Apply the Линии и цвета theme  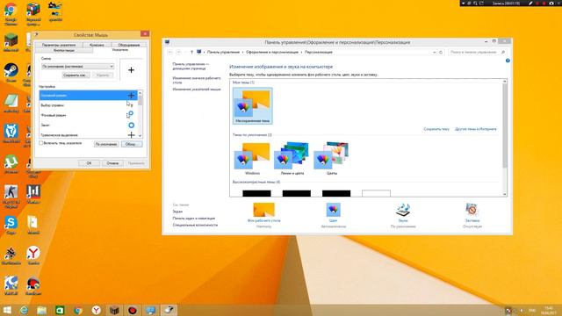pos(292,158)
